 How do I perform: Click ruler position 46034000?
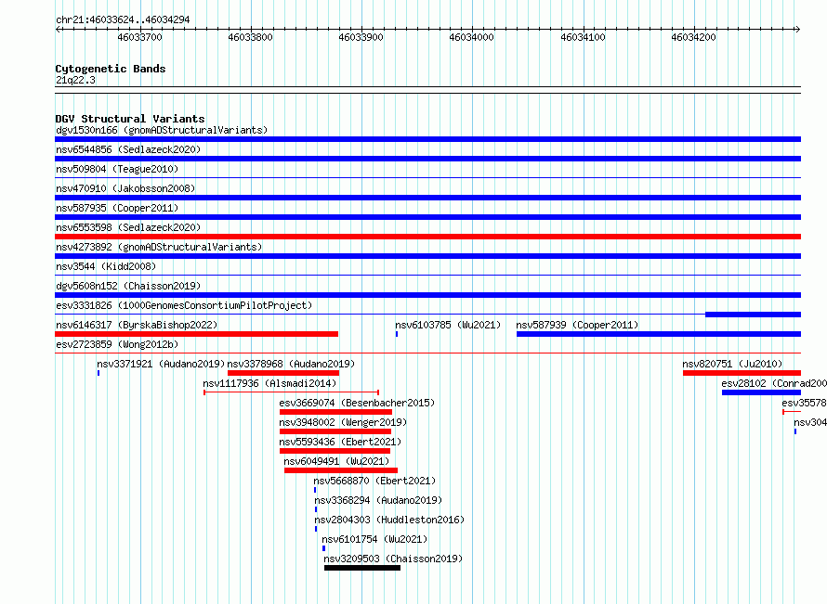(x=471, y=37)
